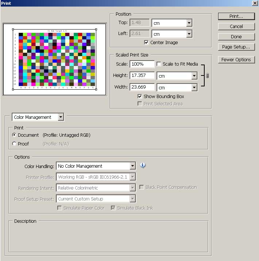
Task: Click the Done button
Action: pyautogui.click(x=236, y=36)
